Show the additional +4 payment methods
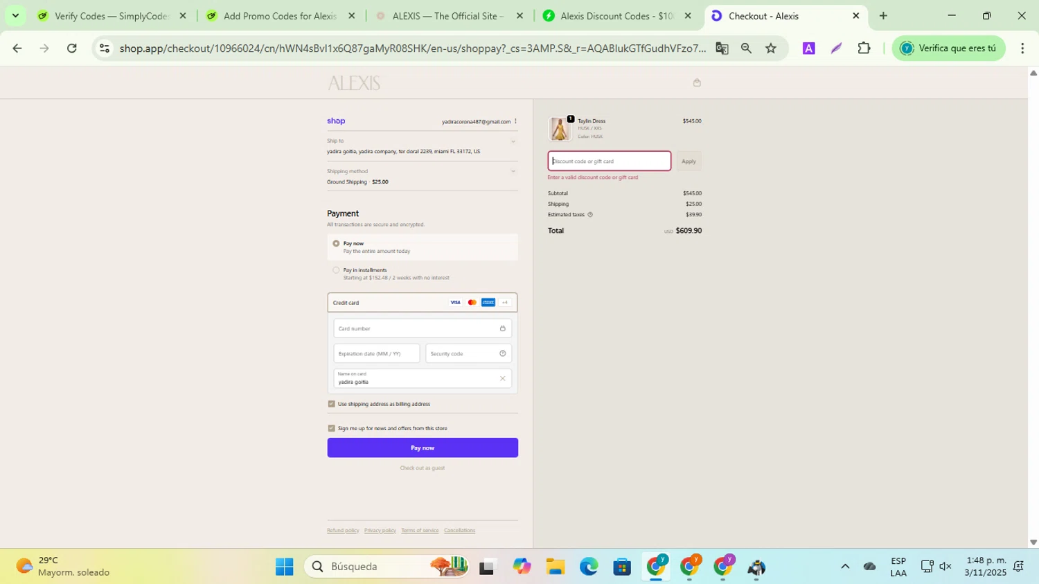The width and height of the screenshot is (1039, 584). (505, 303)
